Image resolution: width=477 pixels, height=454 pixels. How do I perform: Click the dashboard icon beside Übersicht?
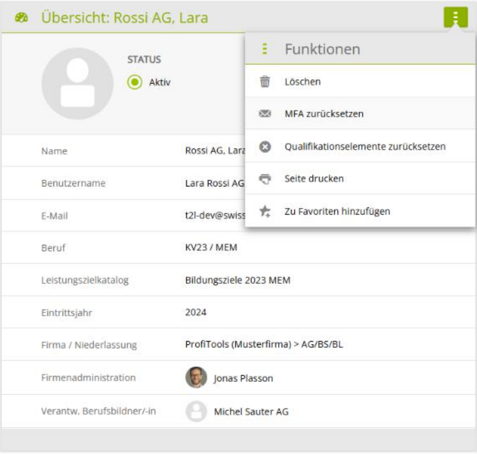[x=21, y=18]
